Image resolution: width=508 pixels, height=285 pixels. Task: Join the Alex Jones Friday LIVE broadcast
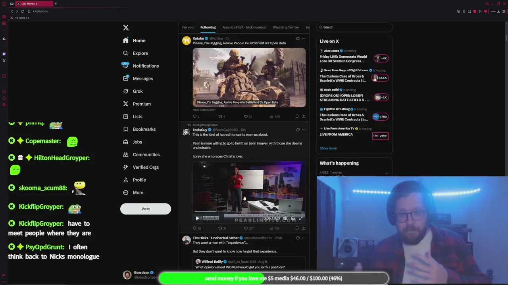354,56
